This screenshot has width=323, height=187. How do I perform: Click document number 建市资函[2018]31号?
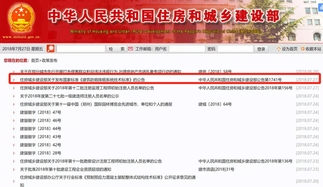pyautogui.click(x=216, y=169)
